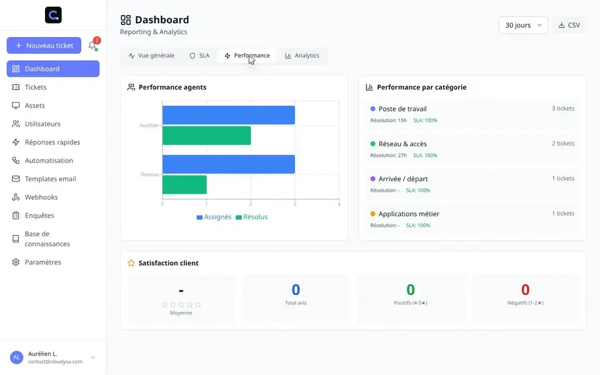
Task: Click the Arrivée / départ category row
Action: pos(472,184)
